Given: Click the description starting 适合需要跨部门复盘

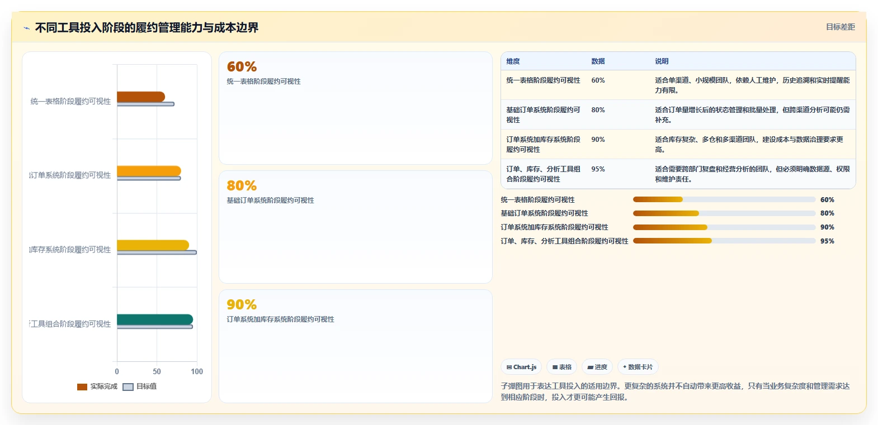Looking at the screenshot, I should pyautogui.click(x=753, y=174).
